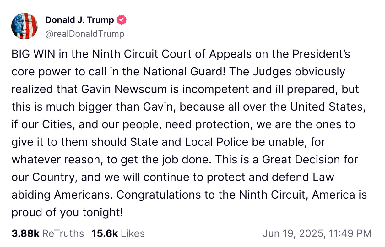Viewport: 385px width, 247px height.
Task: View the 15.6k Likes count
Action: tap(105, 233)
